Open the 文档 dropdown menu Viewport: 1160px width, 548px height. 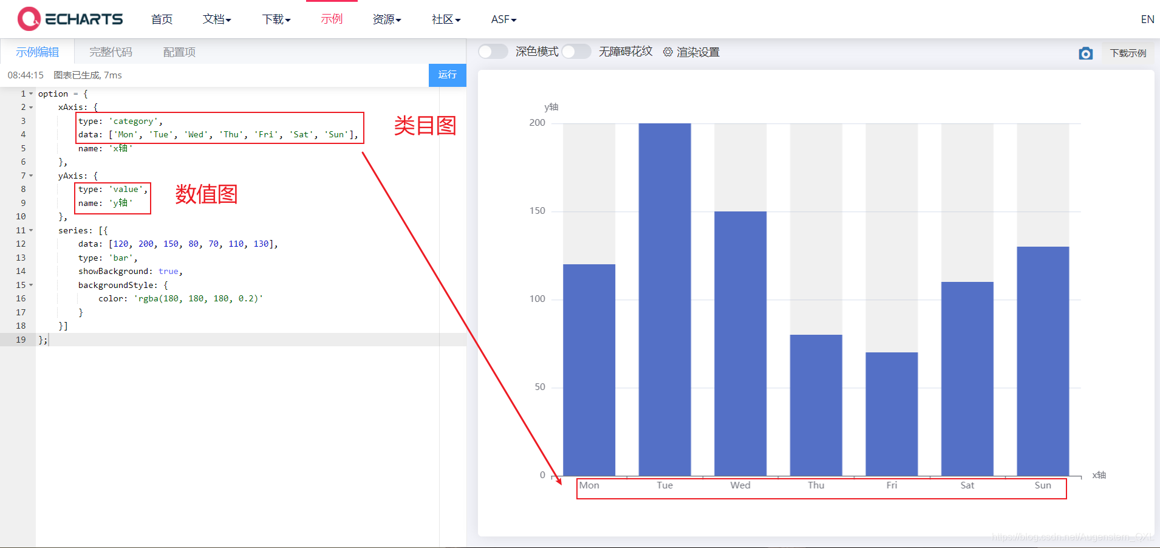click(x=217, y=19)
